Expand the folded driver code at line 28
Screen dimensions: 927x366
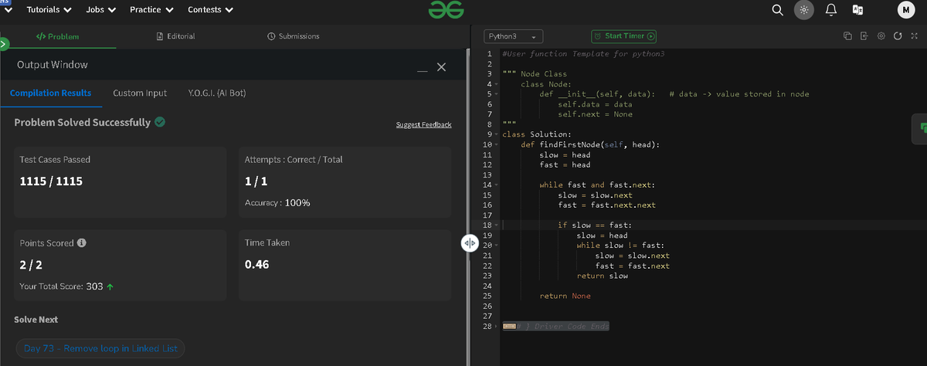(x=510, y=326)
